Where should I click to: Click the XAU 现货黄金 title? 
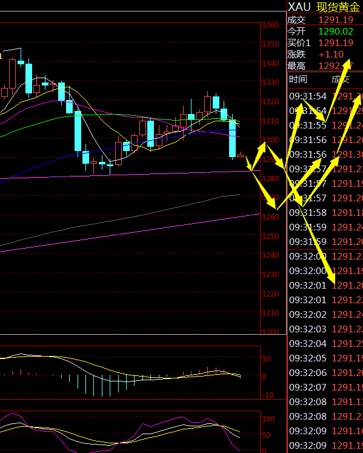[325, 7]
